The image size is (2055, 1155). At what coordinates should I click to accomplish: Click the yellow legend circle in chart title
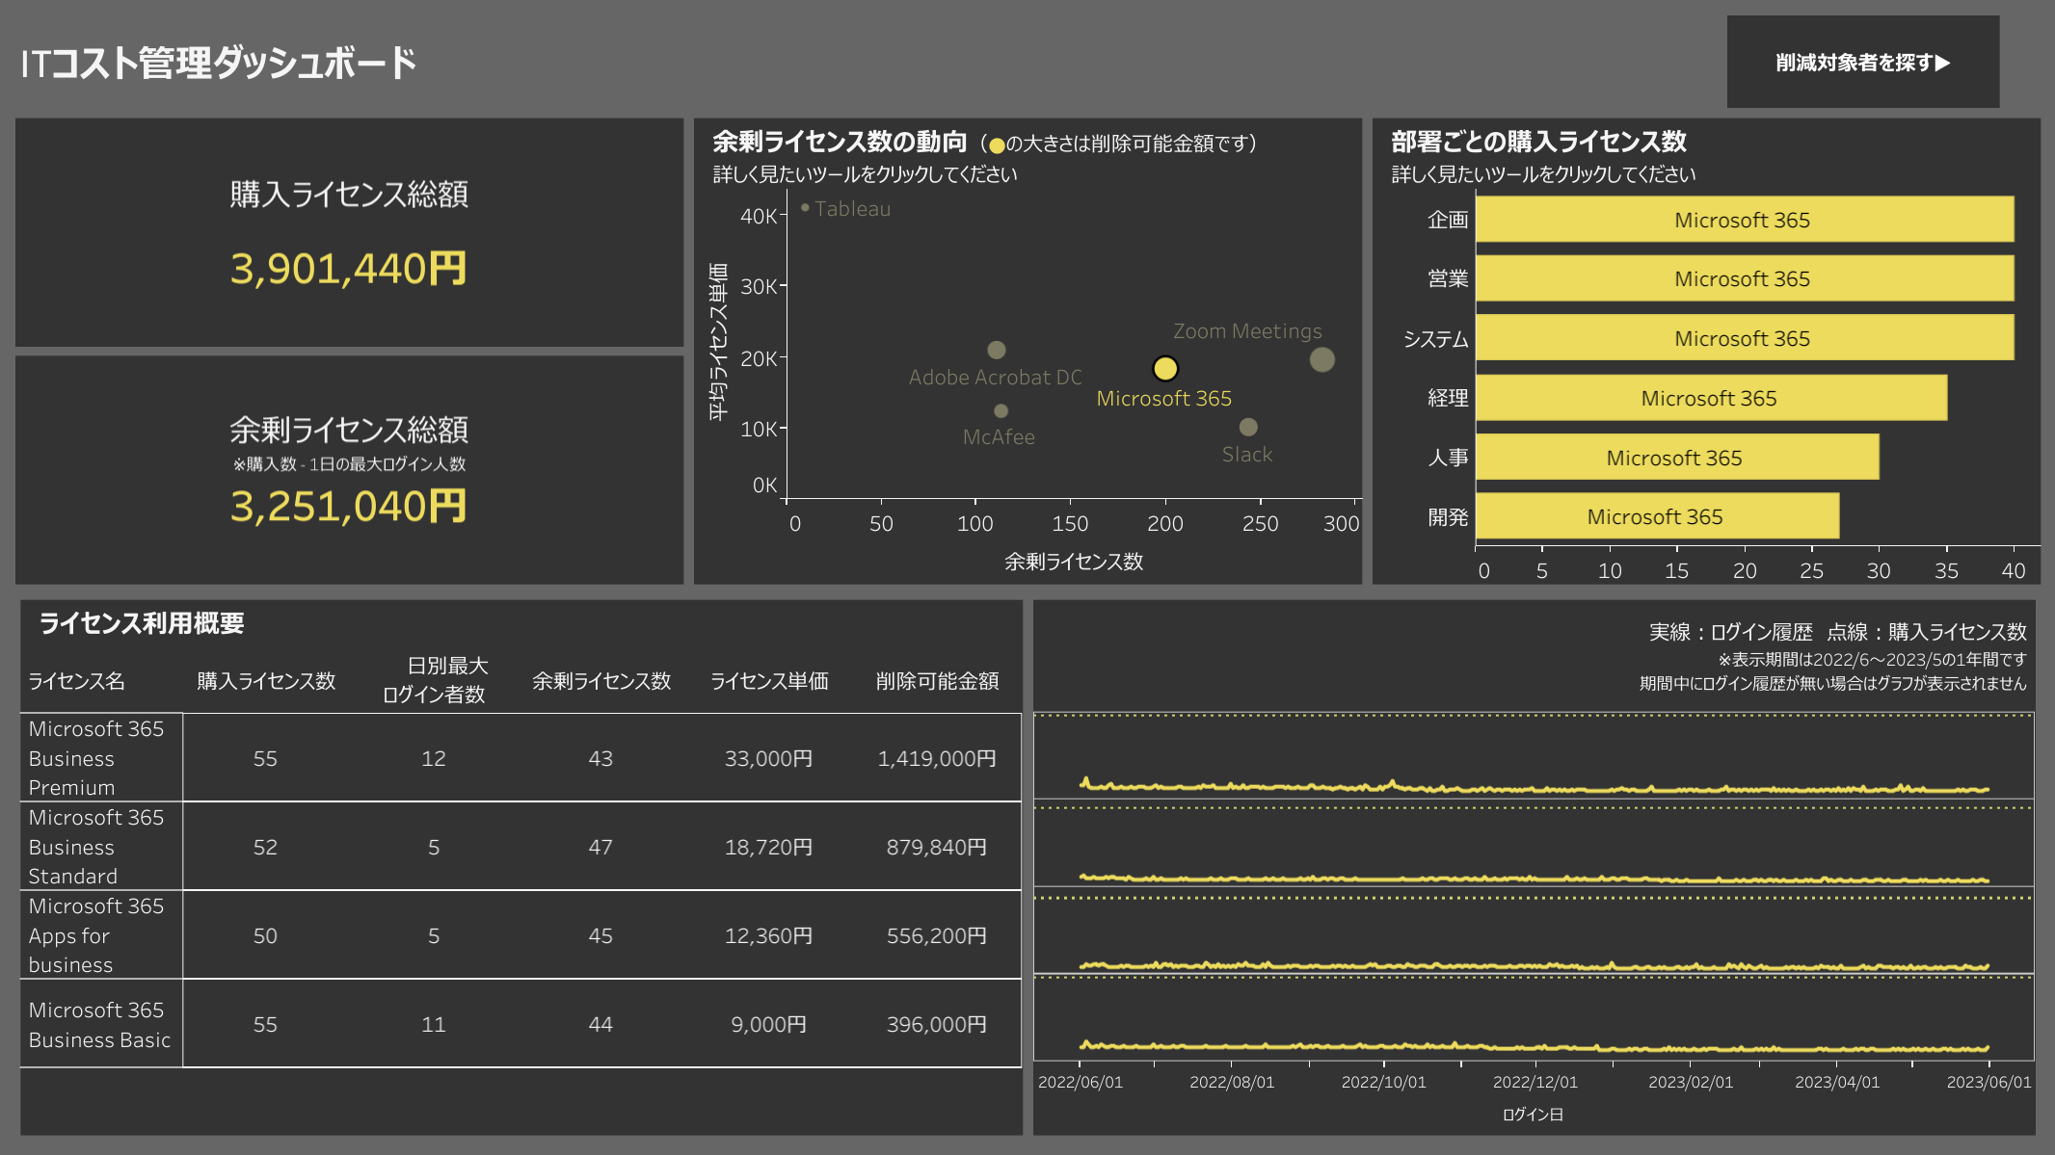[x=997, y=145]
